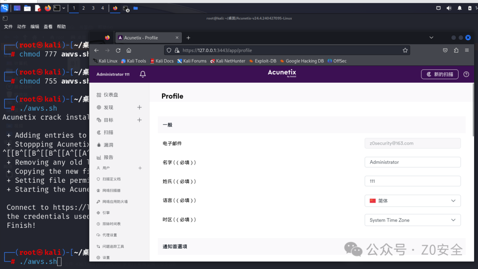Open the 引擎 engines sidebar item
478x269 pixels.
103,213
